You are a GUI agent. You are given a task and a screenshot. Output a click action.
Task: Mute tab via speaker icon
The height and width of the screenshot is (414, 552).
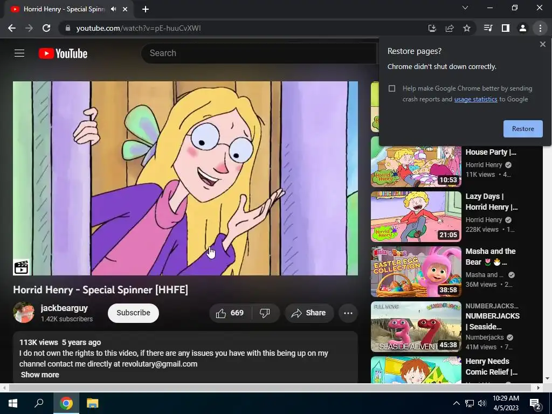click(x=113, y=9)
